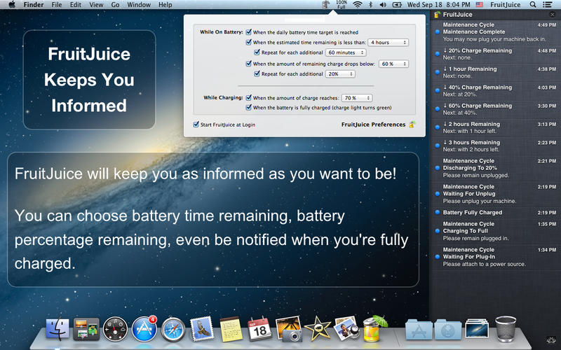Open the Battery Fully Charged notification
Image resolution: width=561 pixels, height=350 pixels.
coord(496,213)
